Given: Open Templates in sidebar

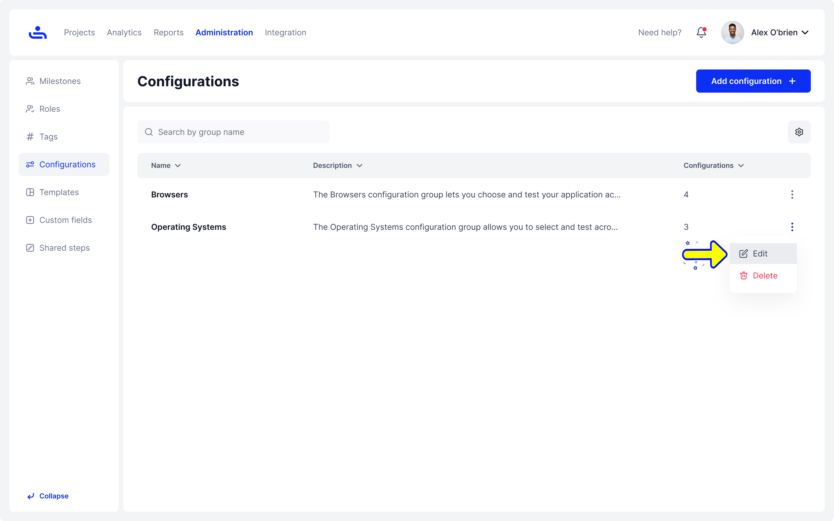Looking at the screenshot, I should (x=59, y=192).
